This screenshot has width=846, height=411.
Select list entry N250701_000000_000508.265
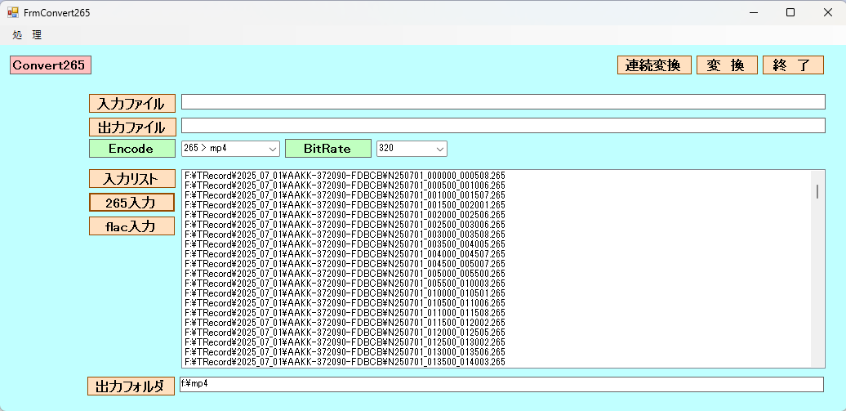point(345,176)
